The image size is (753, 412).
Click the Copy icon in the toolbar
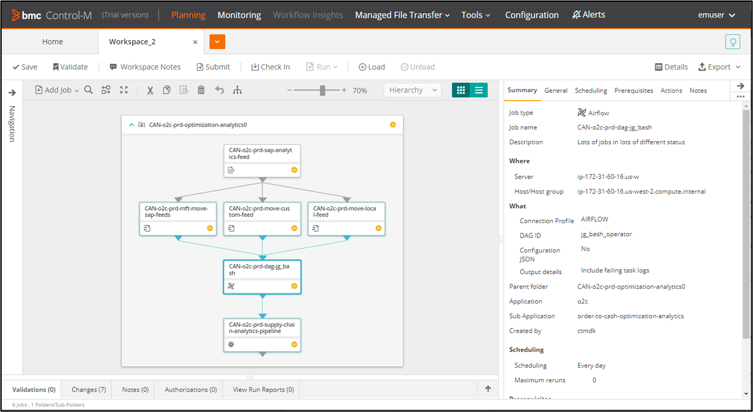point(167,90)
